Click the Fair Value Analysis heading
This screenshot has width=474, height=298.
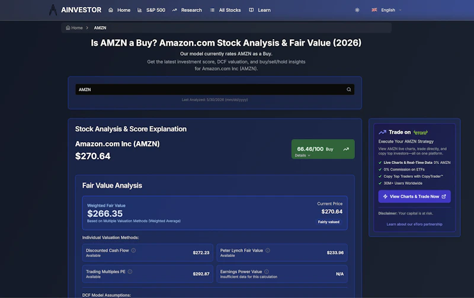click(x=112, y=185)
